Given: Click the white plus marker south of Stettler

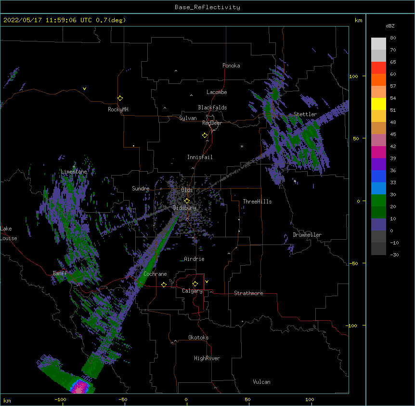Looking at the screenshot, I should tap(295, 181).
